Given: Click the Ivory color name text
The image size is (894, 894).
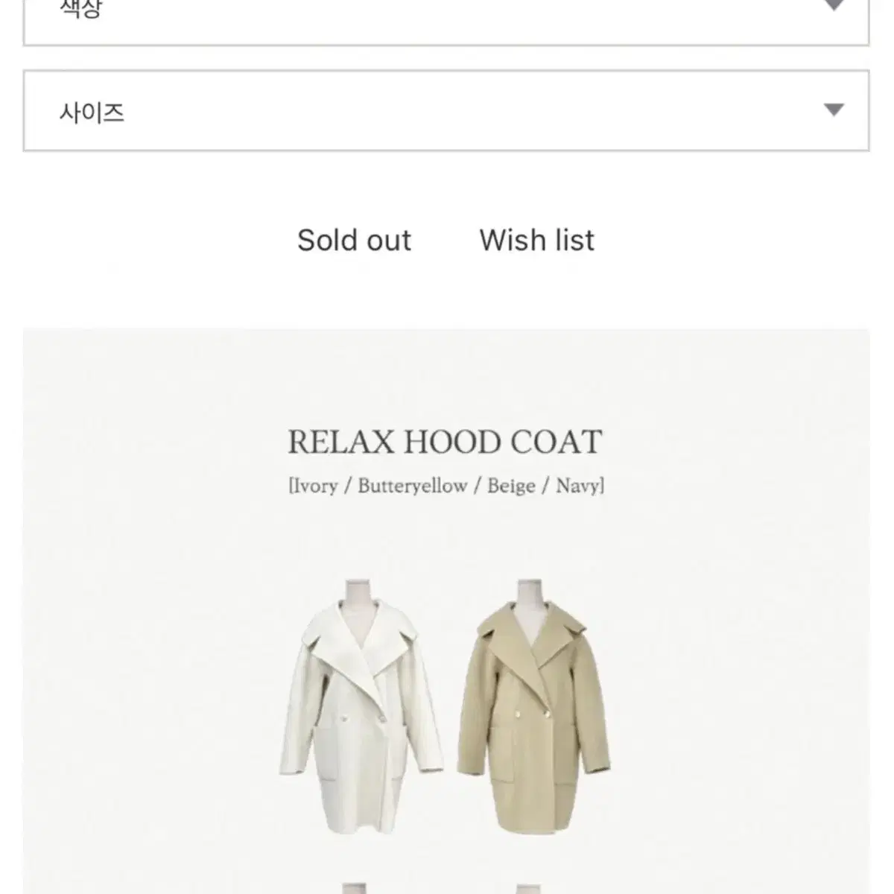Looking at the screenshot, I should (314, 486).
